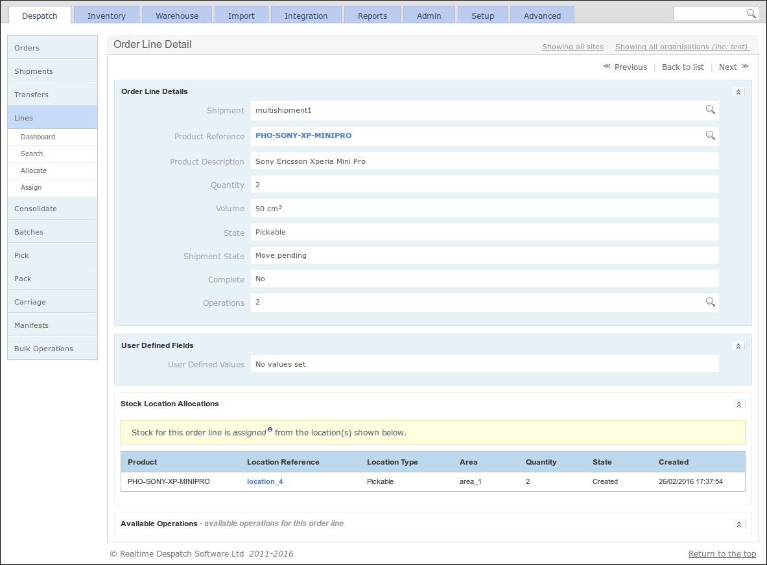Click Back to list
Viewport: 767px width, 565px height.
[682, 67]
